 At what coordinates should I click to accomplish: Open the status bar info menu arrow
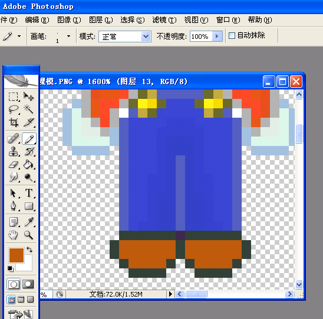[x=170, y=294]
